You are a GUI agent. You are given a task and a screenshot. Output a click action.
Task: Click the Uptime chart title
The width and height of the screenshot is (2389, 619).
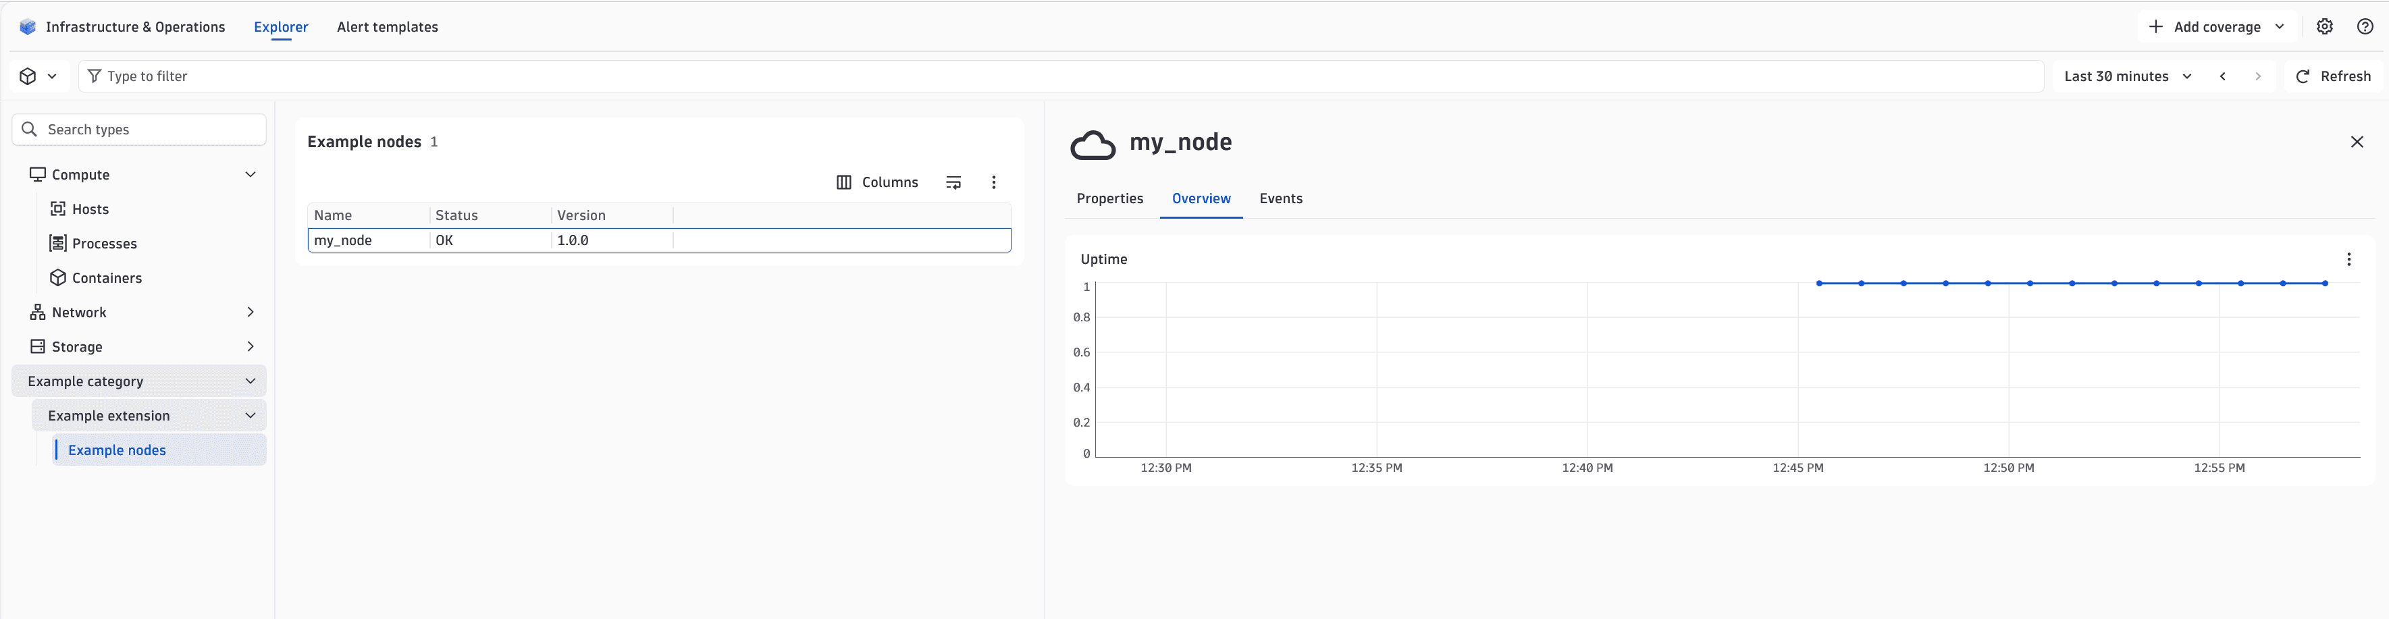(x=1103, y=259)
